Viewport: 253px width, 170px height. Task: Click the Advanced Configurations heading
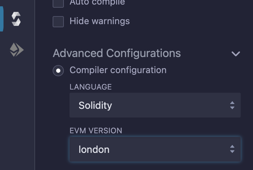point(117,54)
